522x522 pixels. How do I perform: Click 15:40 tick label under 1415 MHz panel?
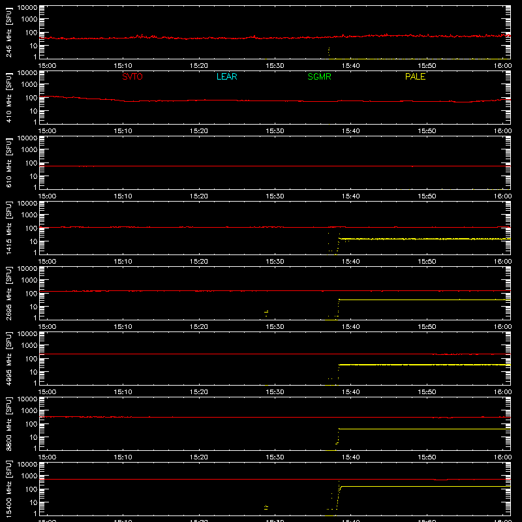[x=351, y=262]
